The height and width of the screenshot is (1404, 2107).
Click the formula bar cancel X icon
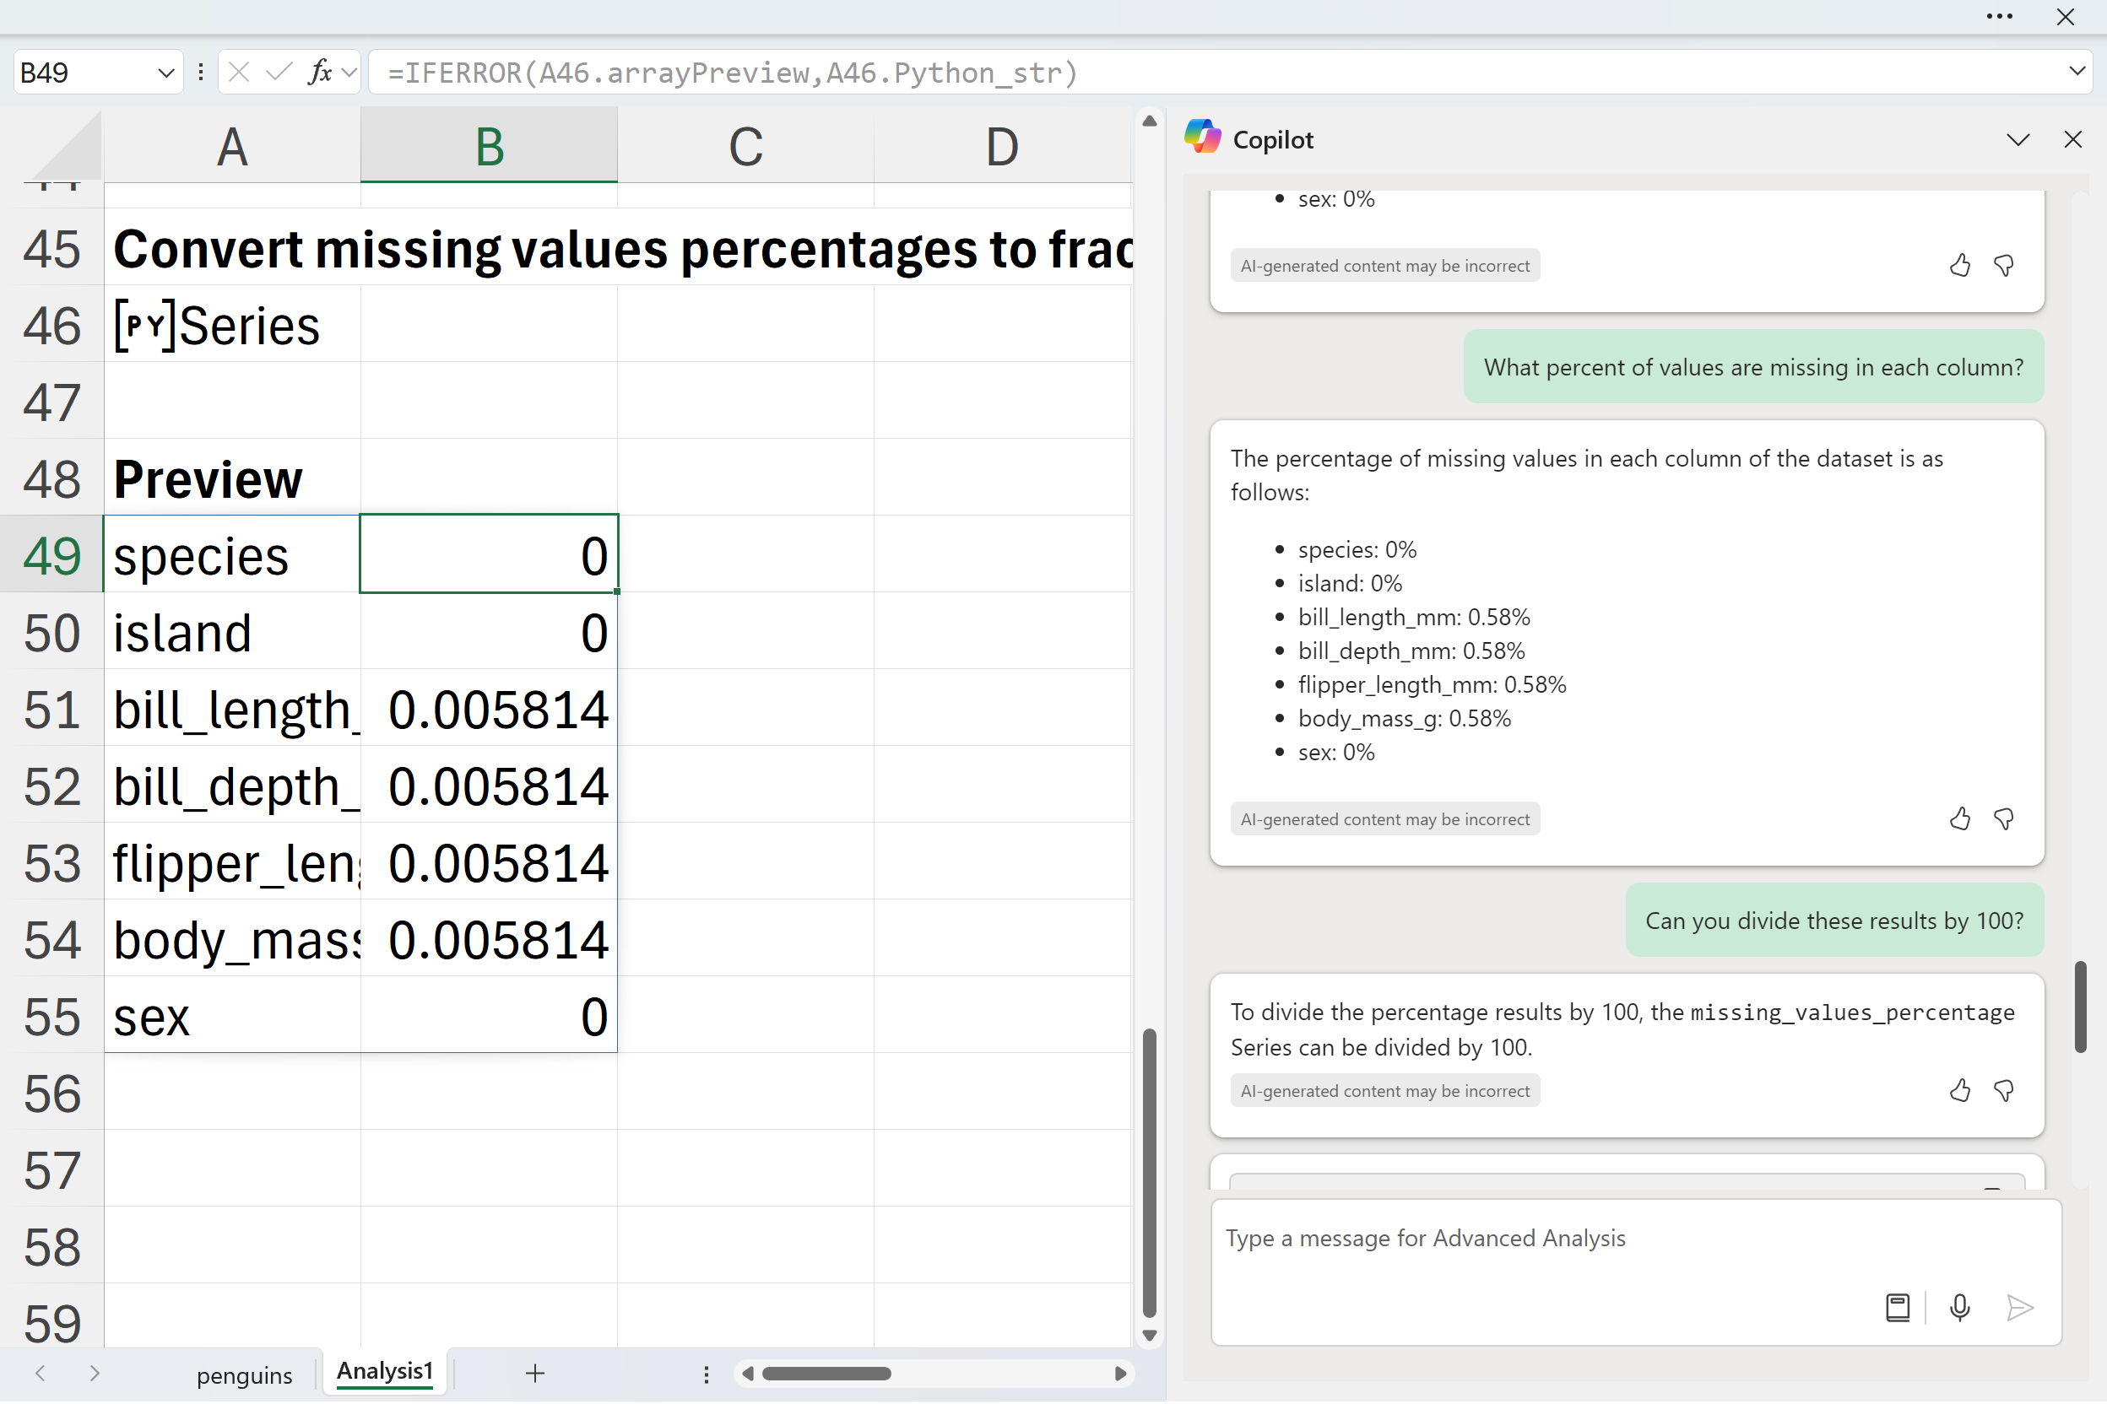(239, 72)
